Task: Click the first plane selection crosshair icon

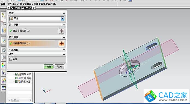Action: click(61, 31)
